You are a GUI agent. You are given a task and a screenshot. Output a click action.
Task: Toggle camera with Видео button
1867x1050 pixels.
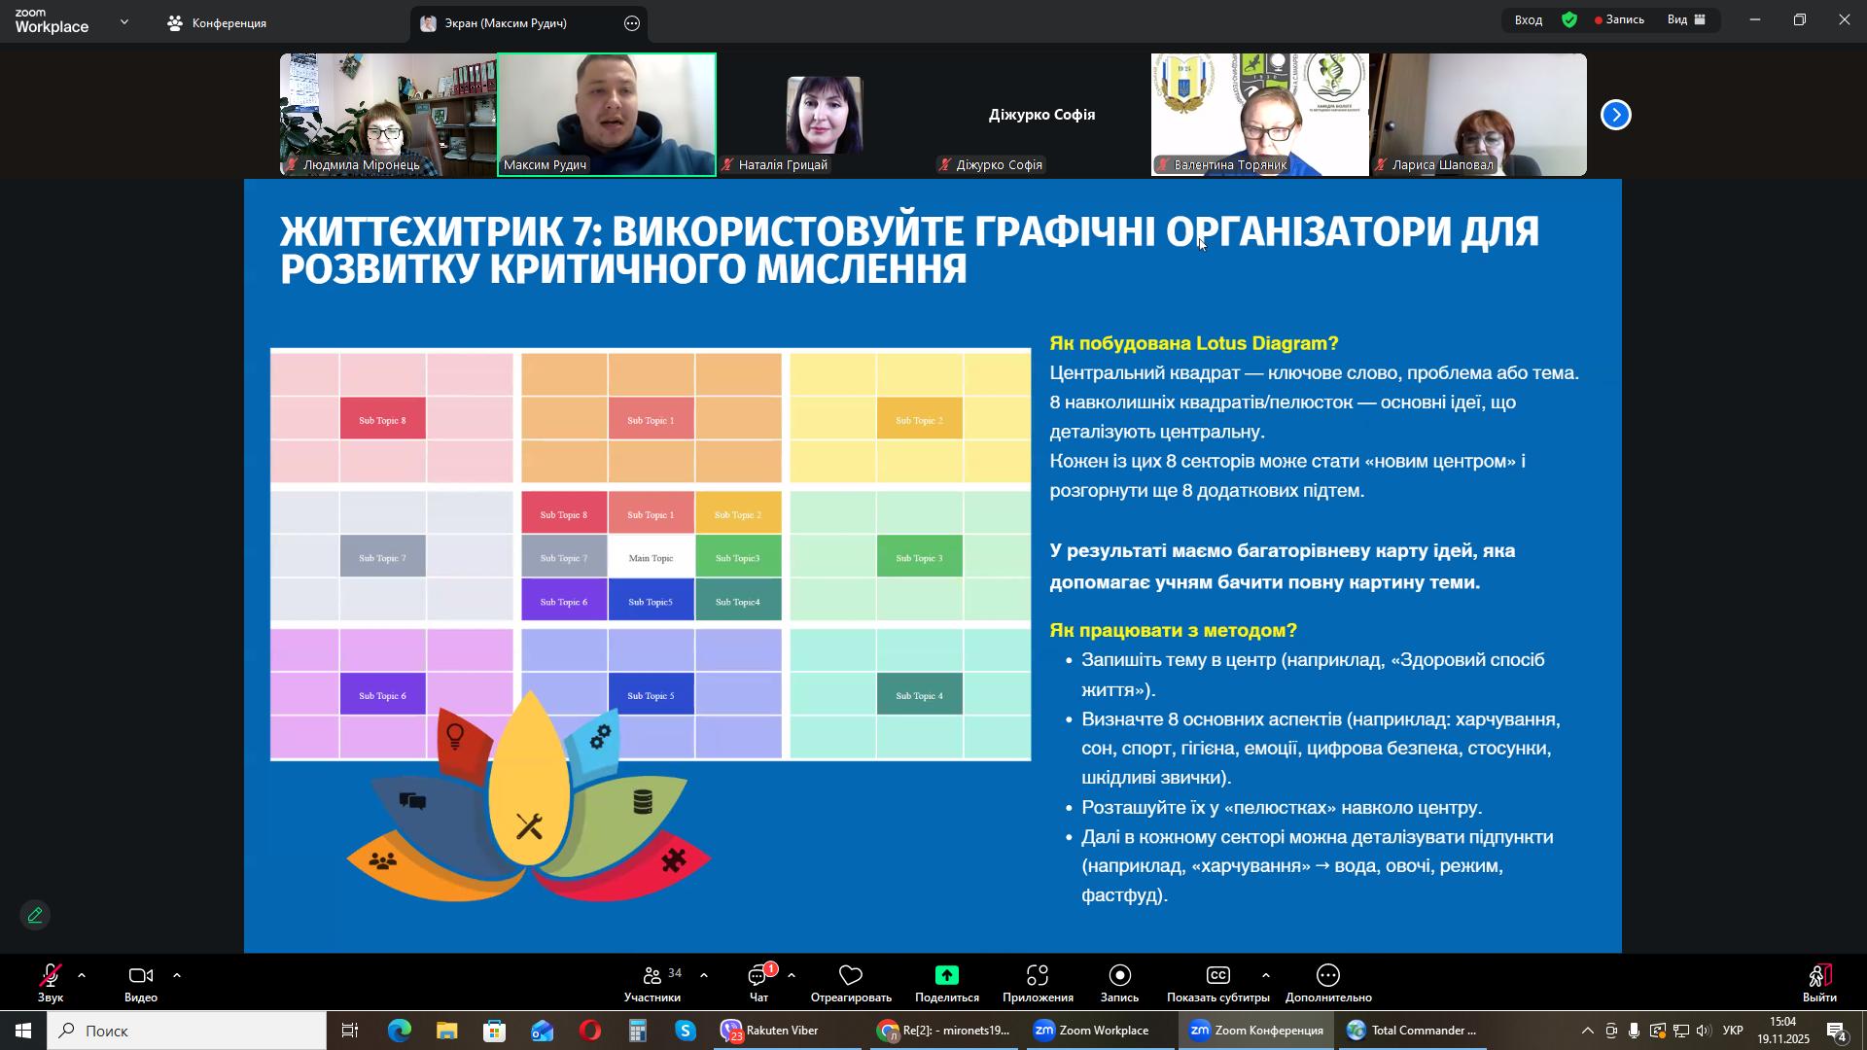tap(141, 976)
